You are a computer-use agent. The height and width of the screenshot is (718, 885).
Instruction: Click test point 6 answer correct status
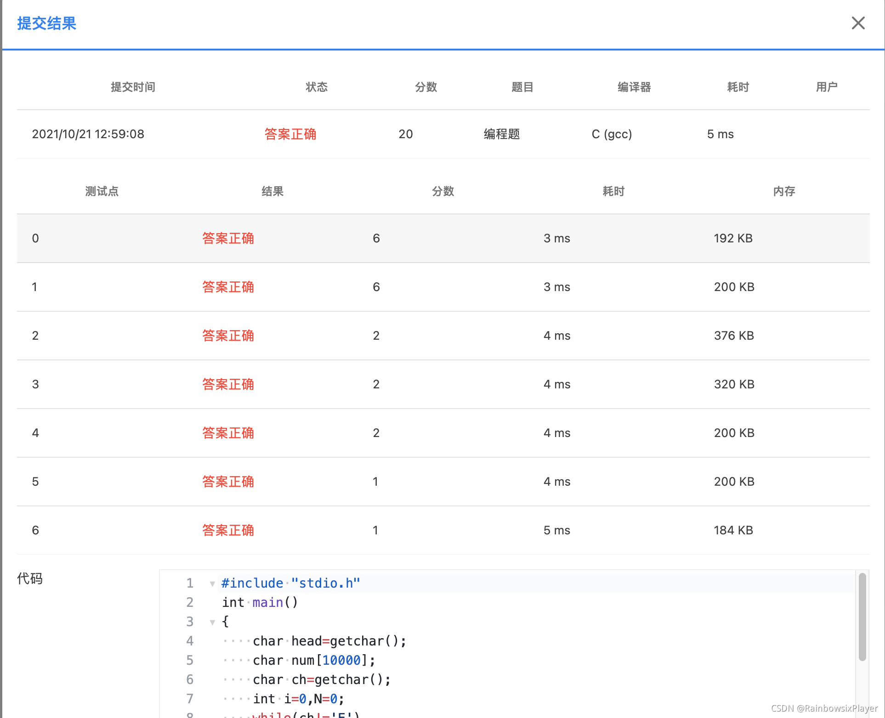tap(228, 530)
